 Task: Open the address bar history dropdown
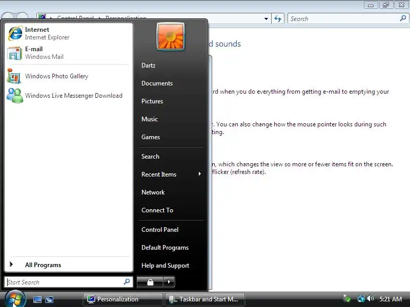point(266,19)
